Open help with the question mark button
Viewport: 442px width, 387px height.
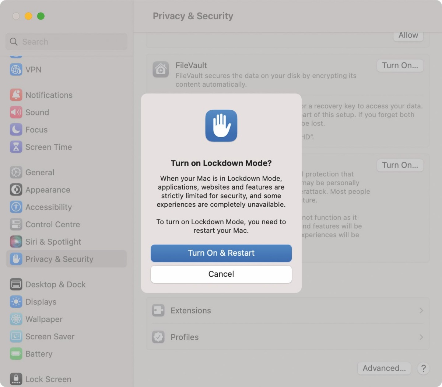pos(424,368)
